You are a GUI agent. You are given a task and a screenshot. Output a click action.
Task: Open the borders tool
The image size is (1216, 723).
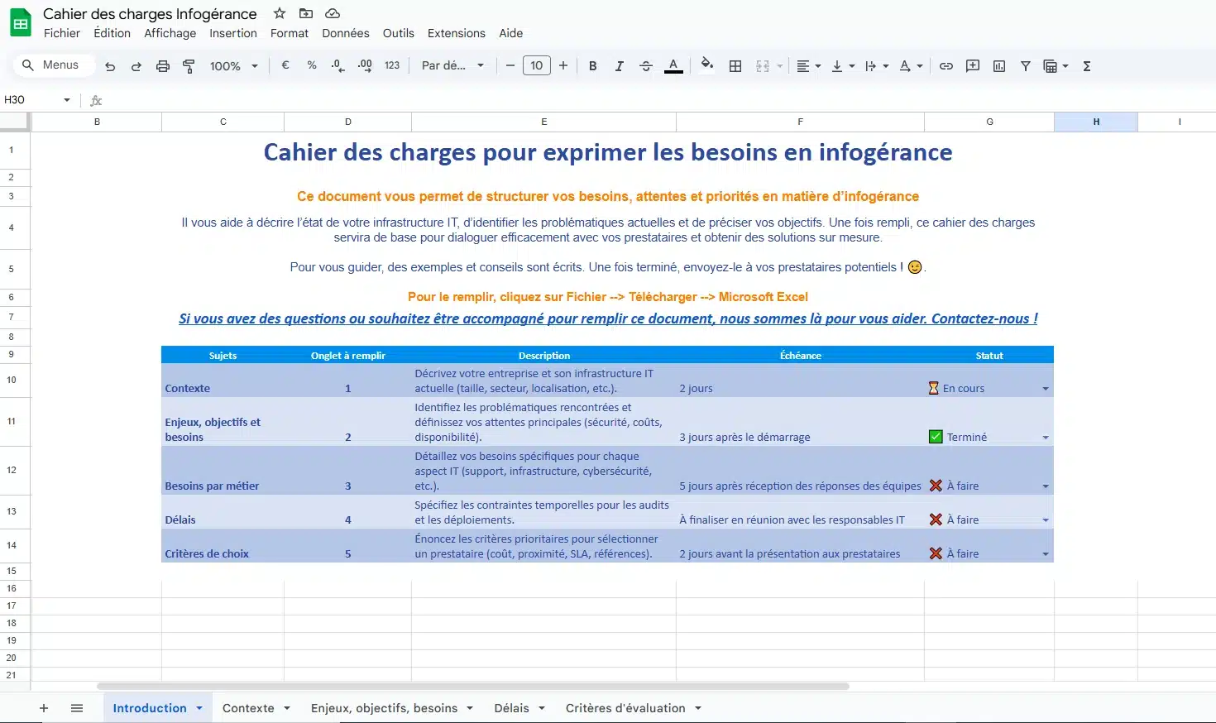tap(735, 66)
